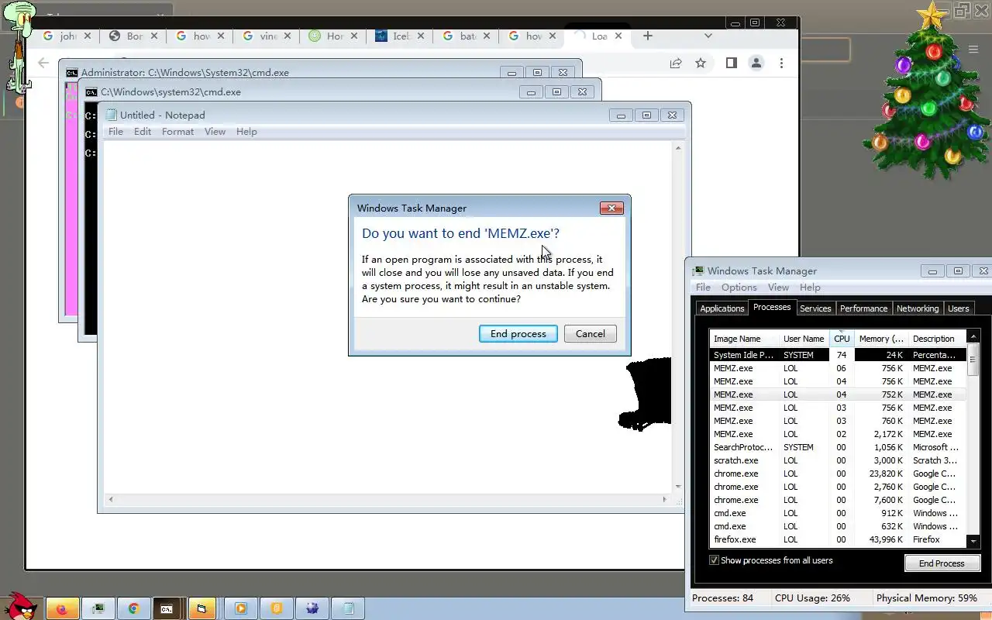992x620 pixels.
Task: Open Chrome three-dot menu
Action: pyautogui.click(x=781, y=63)
